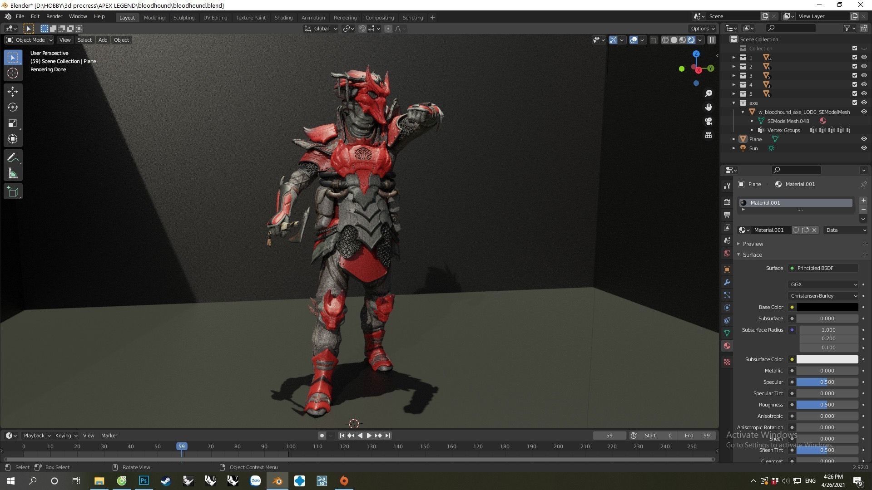Select the Add Cube tool
The width and height of the screenshot is (872, 490).
[13, 191]
